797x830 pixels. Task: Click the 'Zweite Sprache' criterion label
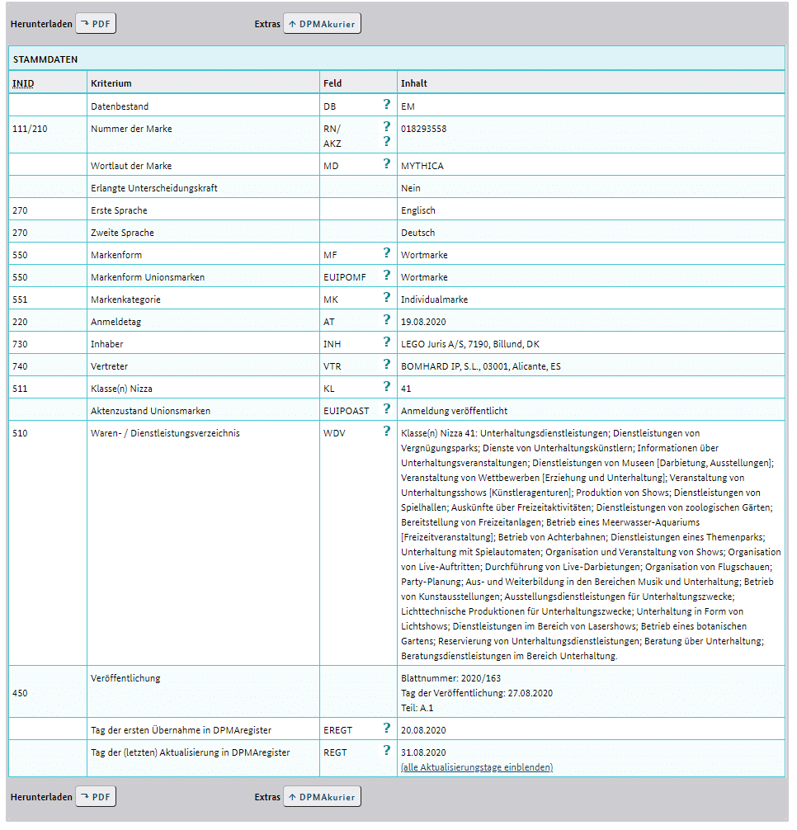122,233
